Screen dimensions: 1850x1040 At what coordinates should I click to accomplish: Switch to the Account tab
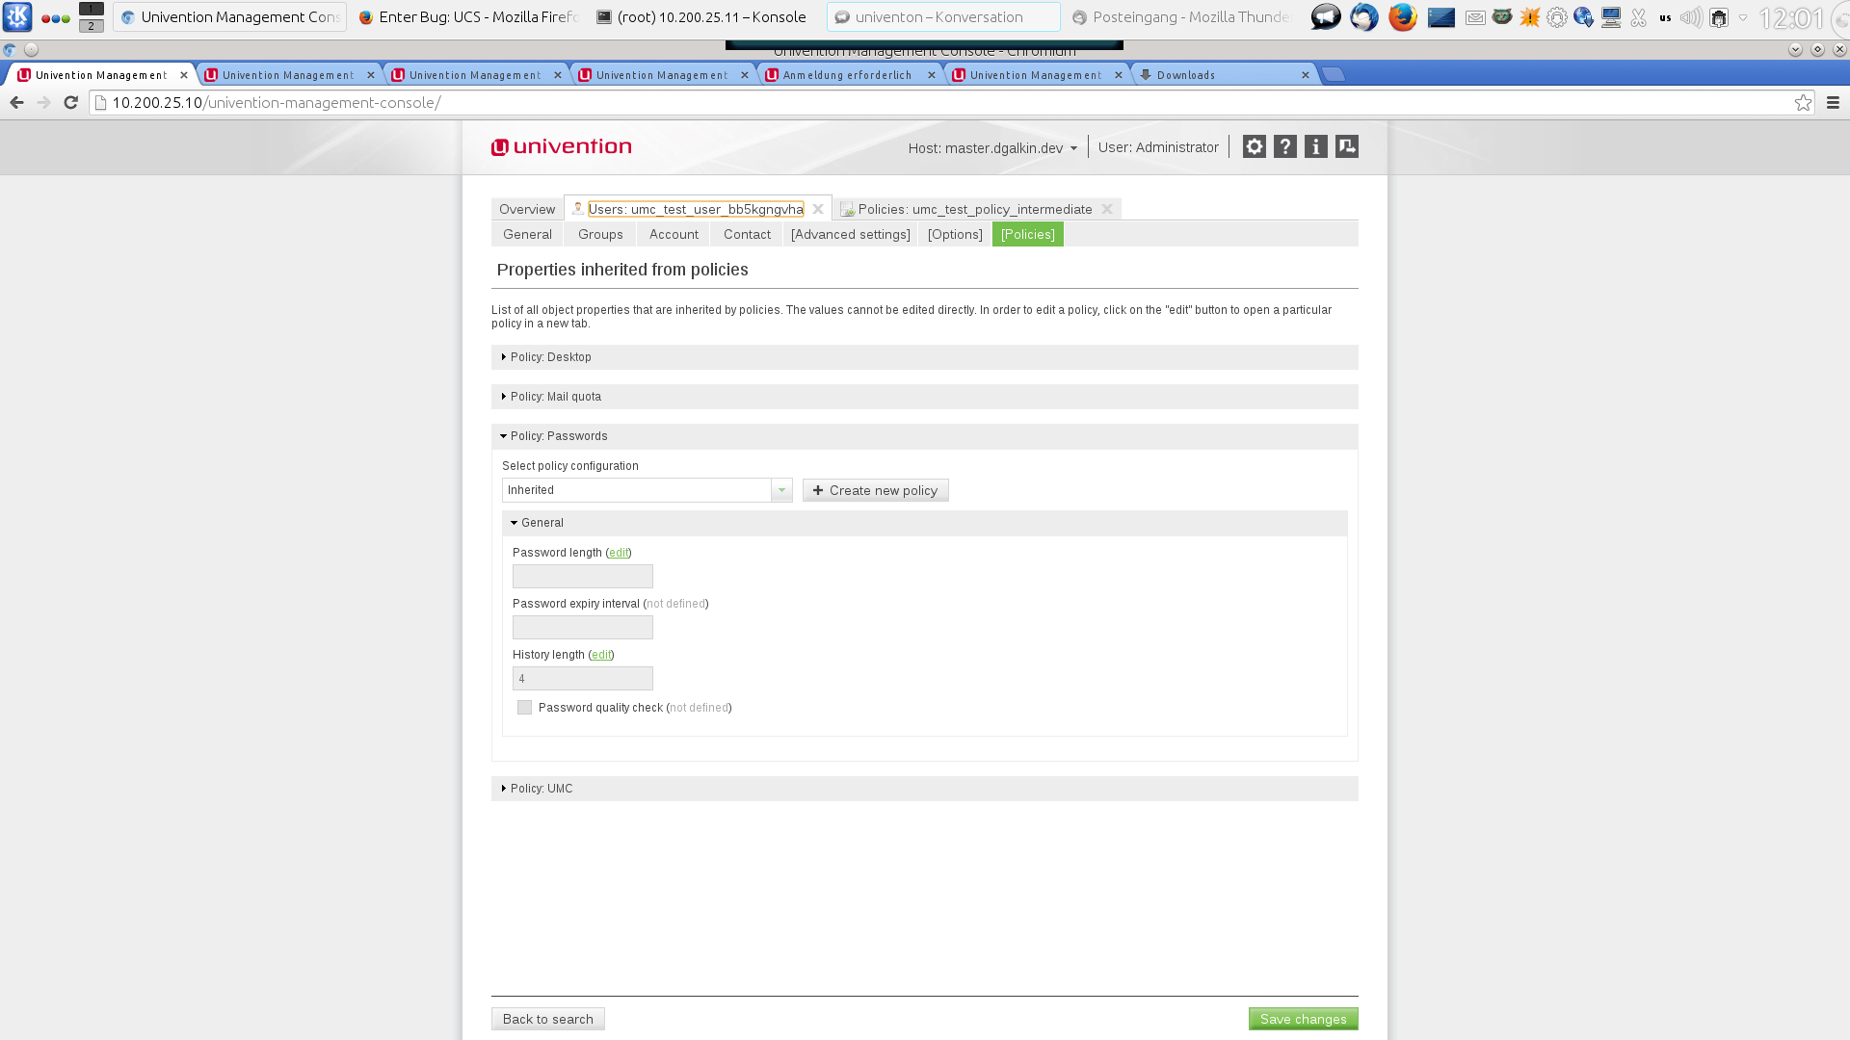[674, 234]
